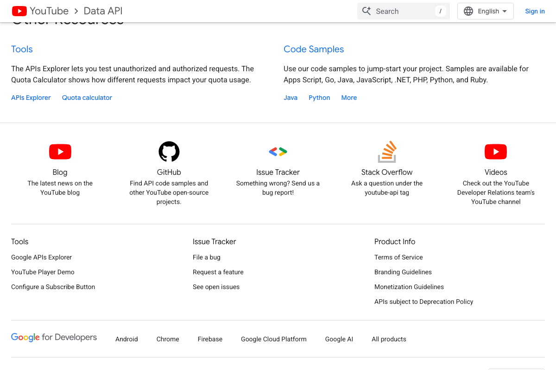Click See open issues link
Viewport: 556px width, 370px height.
[x=216, y=287]
